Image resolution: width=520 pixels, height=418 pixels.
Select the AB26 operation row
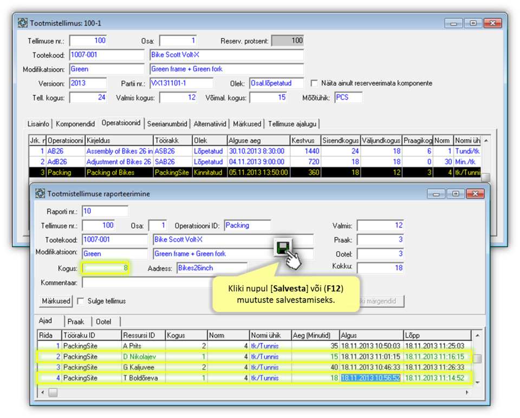tap(255, 151)
